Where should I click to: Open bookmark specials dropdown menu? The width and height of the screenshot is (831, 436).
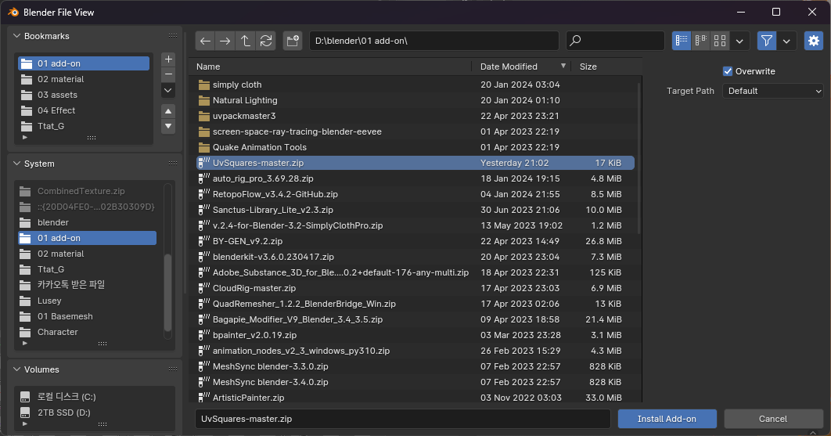(168, 91)
